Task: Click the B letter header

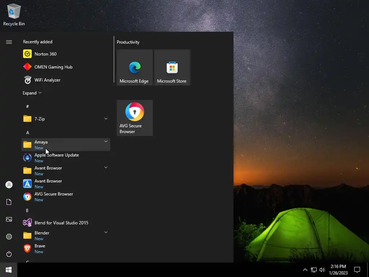Action: point(27,211)
